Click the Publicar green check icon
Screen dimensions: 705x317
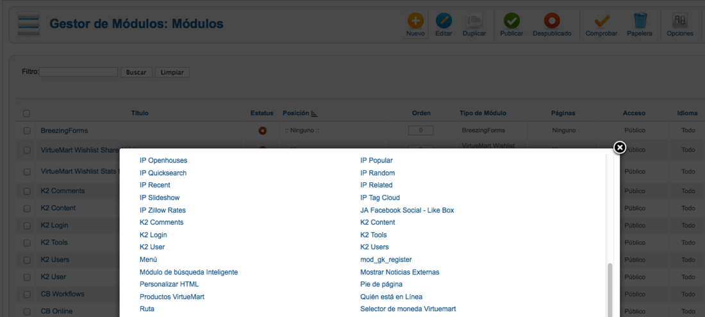pos(511,20)
